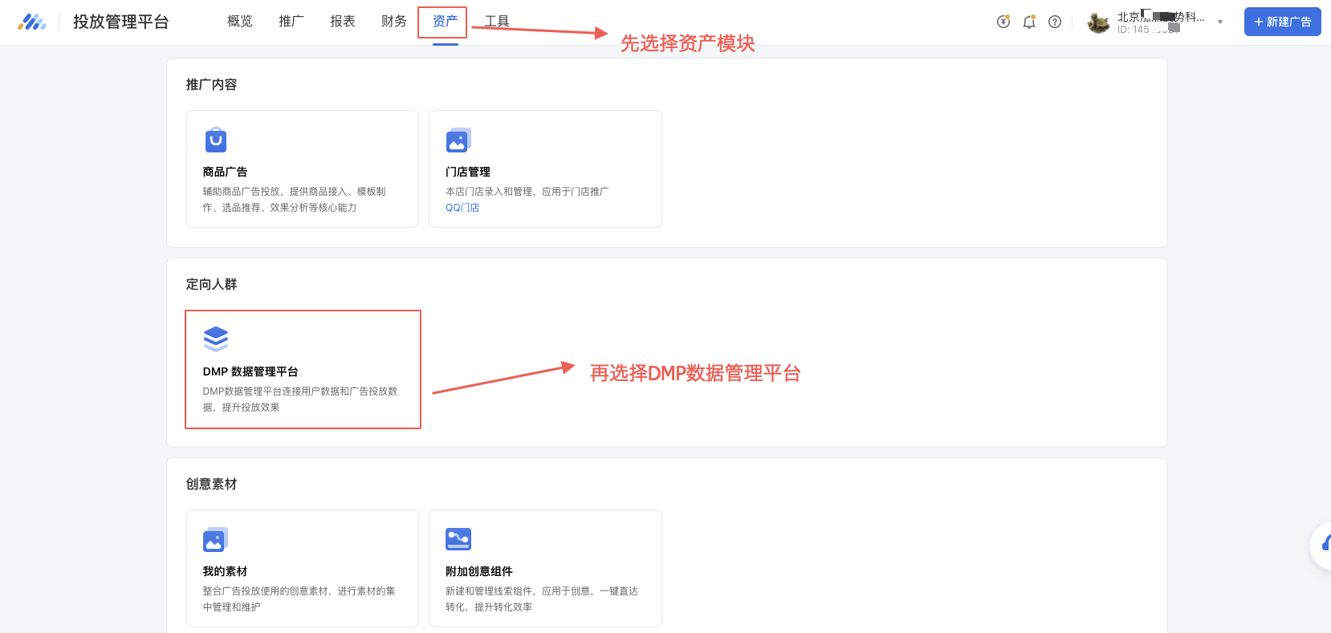Open the 我的素材 card title
The image size is (1331, 633).
click(225, 571)
